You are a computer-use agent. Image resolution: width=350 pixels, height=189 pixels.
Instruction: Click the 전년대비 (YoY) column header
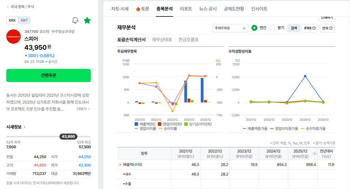(x=326, y=154)
